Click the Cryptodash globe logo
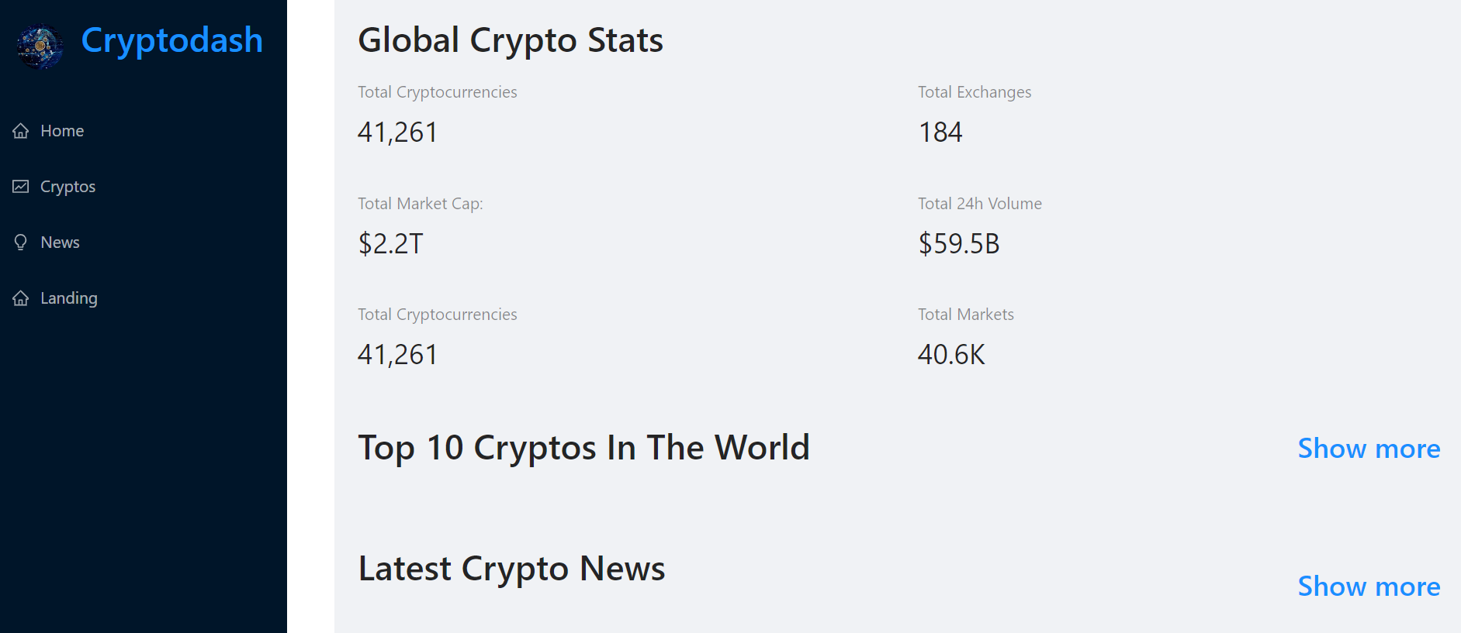The height and width of the screenshot is (633, 1461). (40, 46)
